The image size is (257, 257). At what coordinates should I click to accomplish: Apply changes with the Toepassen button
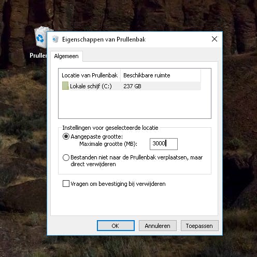[x=199, y=226]
